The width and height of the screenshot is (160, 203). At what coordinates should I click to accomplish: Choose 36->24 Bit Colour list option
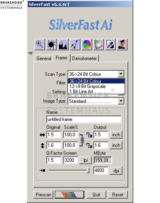[96, 81]
